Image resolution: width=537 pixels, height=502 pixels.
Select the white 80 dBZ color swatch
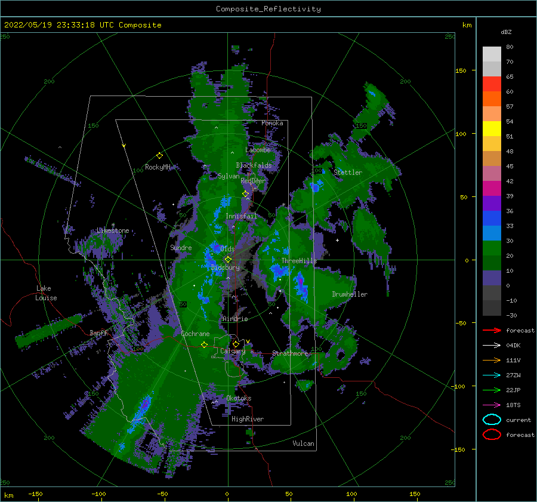coord(492,54)
